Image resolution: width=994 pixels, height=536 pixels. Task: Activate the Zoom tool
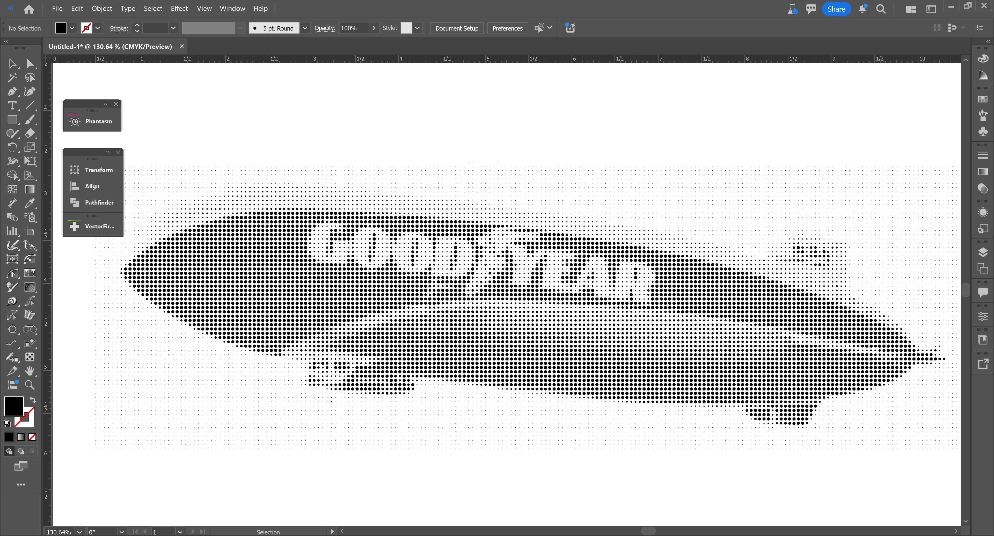tap(30, 385)
